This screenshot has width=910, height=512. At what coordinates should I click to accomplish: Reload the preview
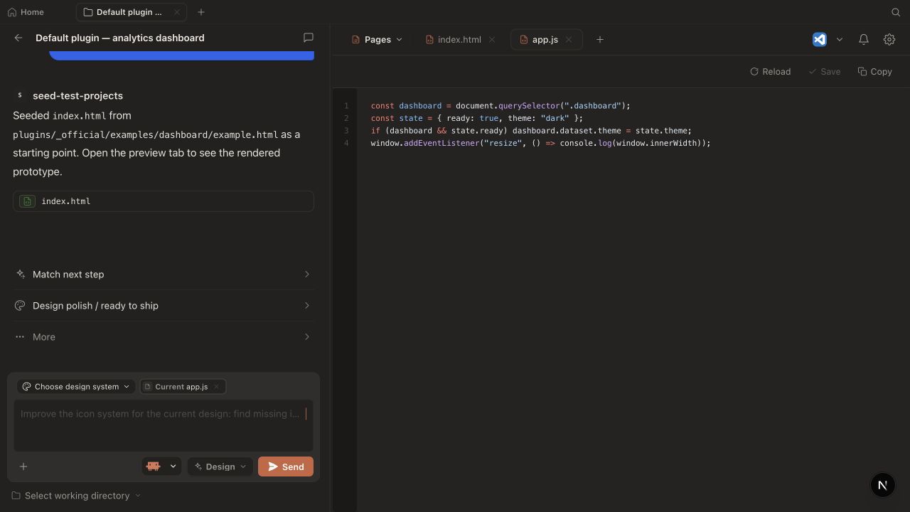(x=770, y=72)
